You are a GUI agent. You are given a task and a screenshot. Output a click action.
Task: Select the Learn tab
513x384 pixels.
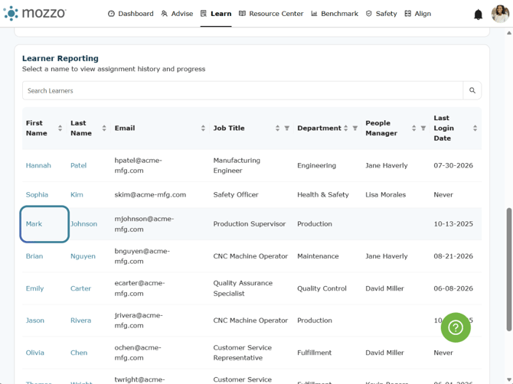click(x=216, y=14)
